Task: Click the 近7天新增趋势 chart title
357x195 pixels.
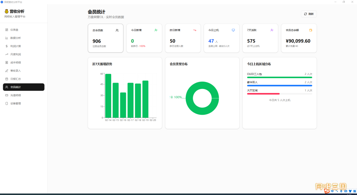Action: point(102,64)
